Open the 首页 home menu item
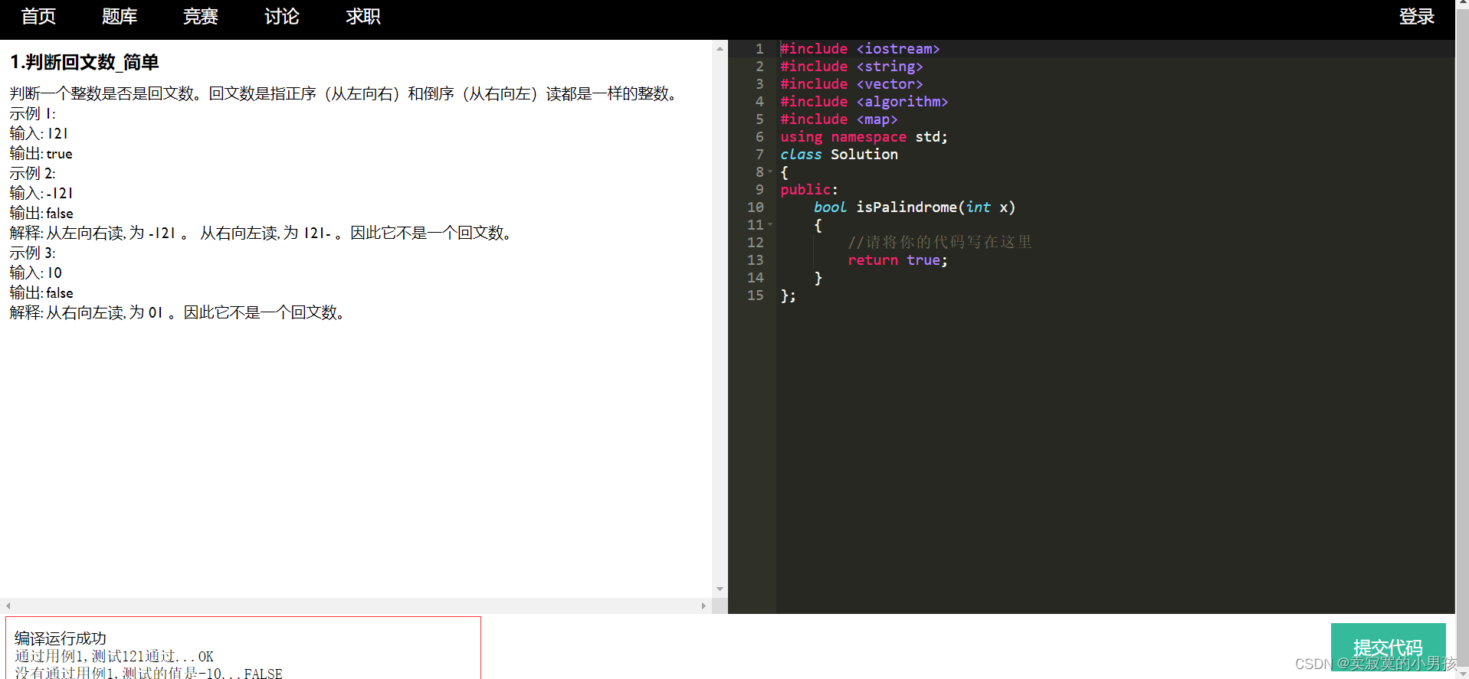This screenshot has width=1469, height=679. coord(38,16)
